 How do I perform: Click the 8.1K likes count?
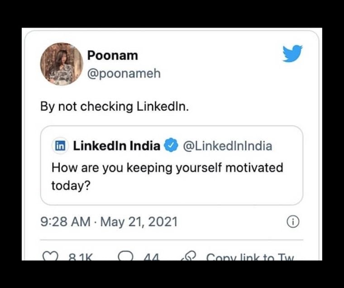[x=81, y=257]
